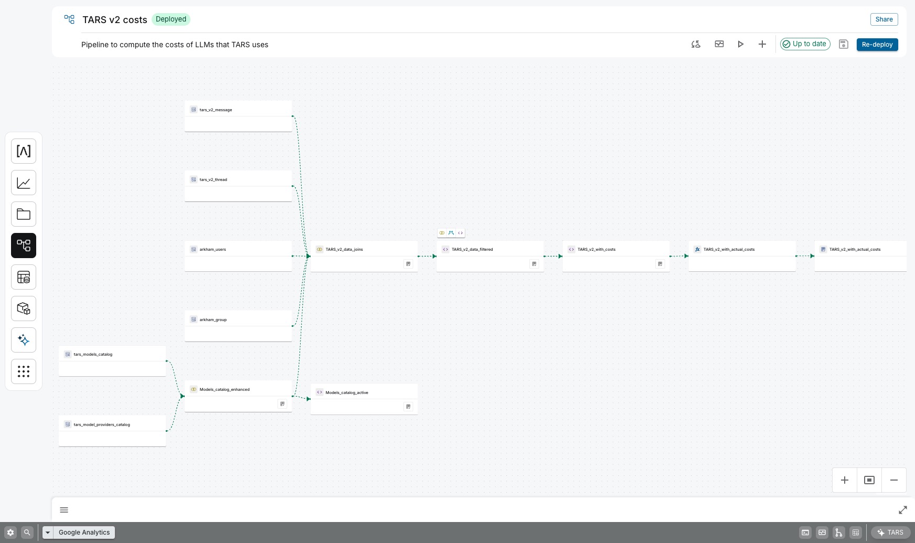Open the table preview icon in bottom bar
The width and height of the screenshot is (915, 543).
[x=856, y=533]
